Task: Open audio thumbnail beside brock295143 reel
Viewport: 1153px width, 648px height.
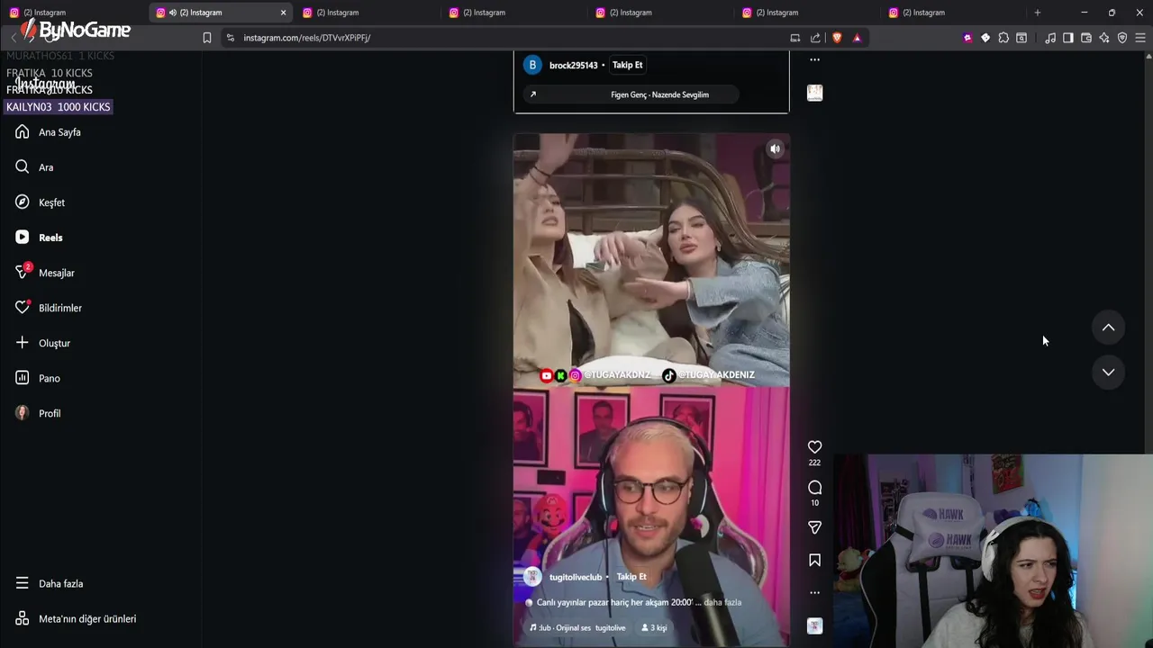Action: click(814, 93)
